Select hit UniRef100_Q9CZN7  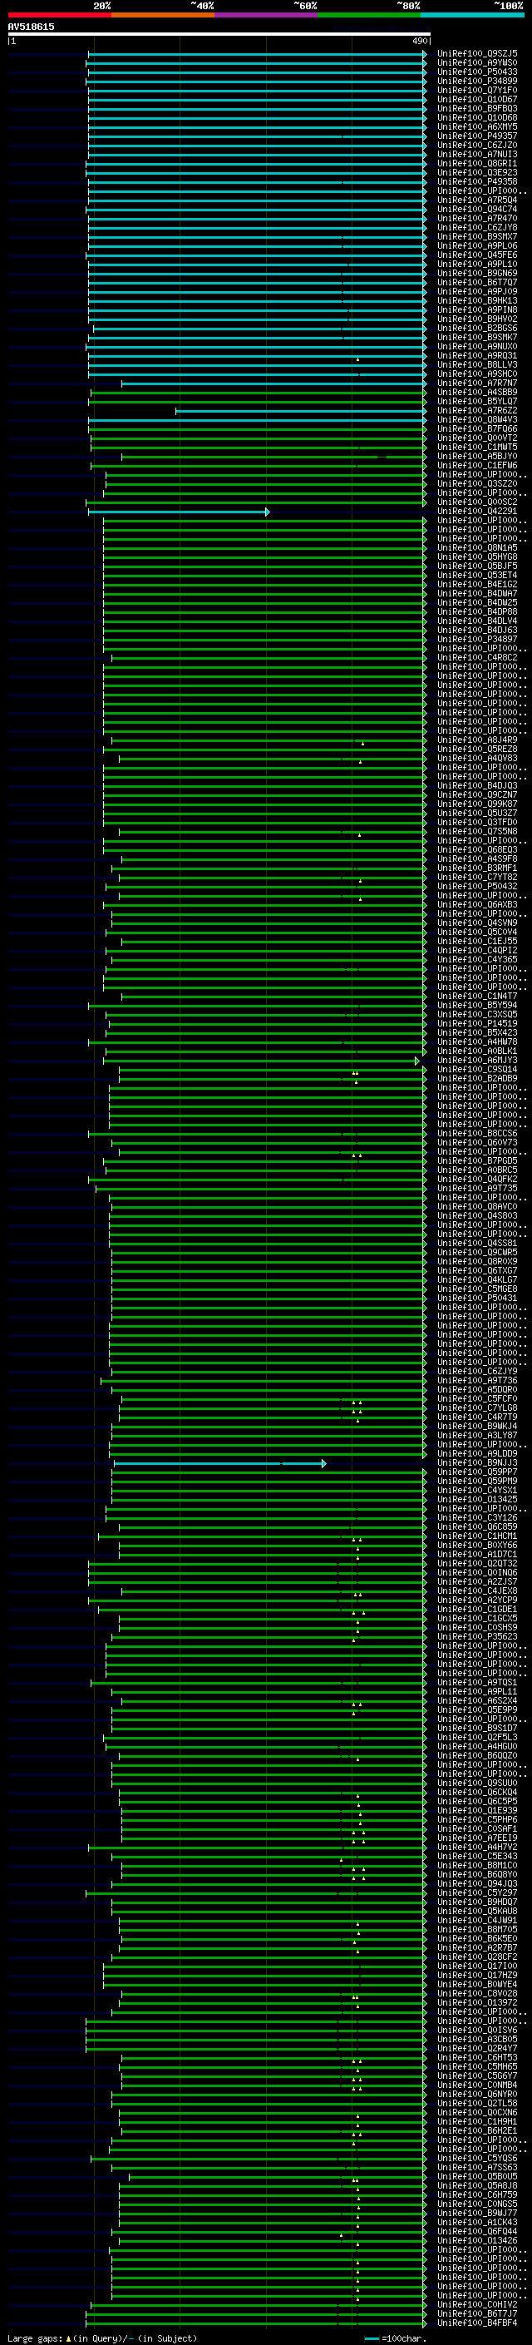point(477,795)
